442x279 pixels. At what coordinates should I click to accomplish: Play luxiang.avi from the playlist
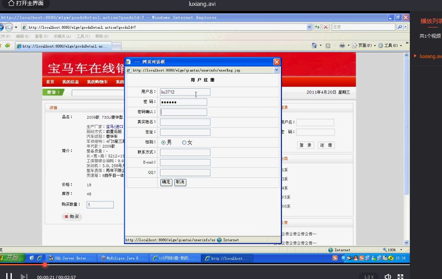click(x=431, y=56)
